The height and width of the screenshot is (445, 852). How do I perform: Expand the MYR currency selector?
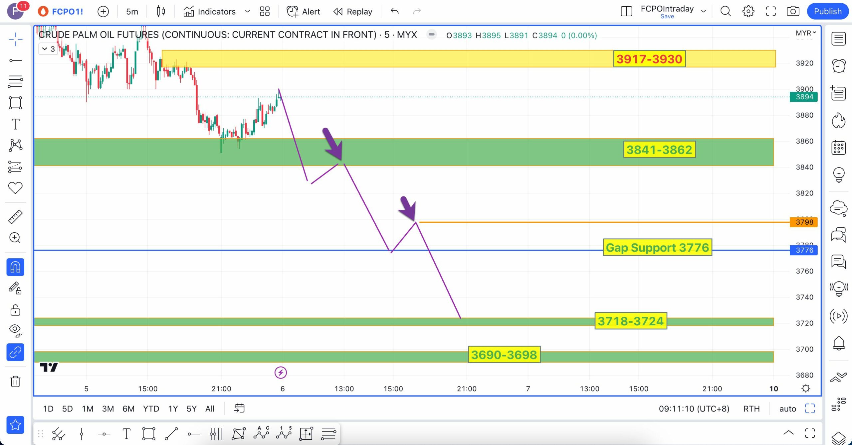pos(806,33)
